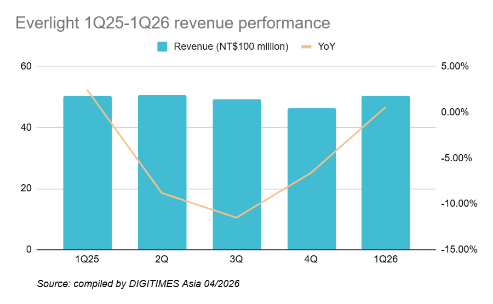This screenshot has height=304, width=493.
Task: Select the 'Revenue (NT$100 million)' legend label
Action: 231,46
